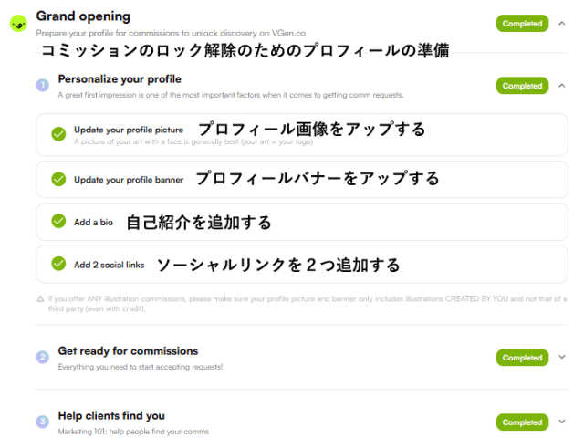Click the step 2 number badge
The height and width of the screenshot is (438, 584).
[x=42, y=357]
